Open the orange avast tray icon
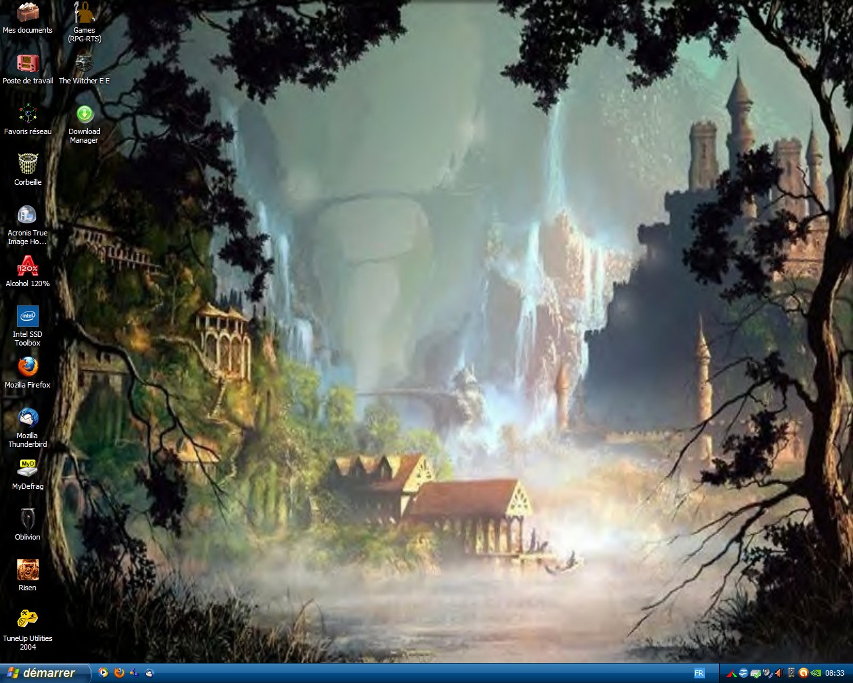The image size is (853, 683). tap(804, 673)
